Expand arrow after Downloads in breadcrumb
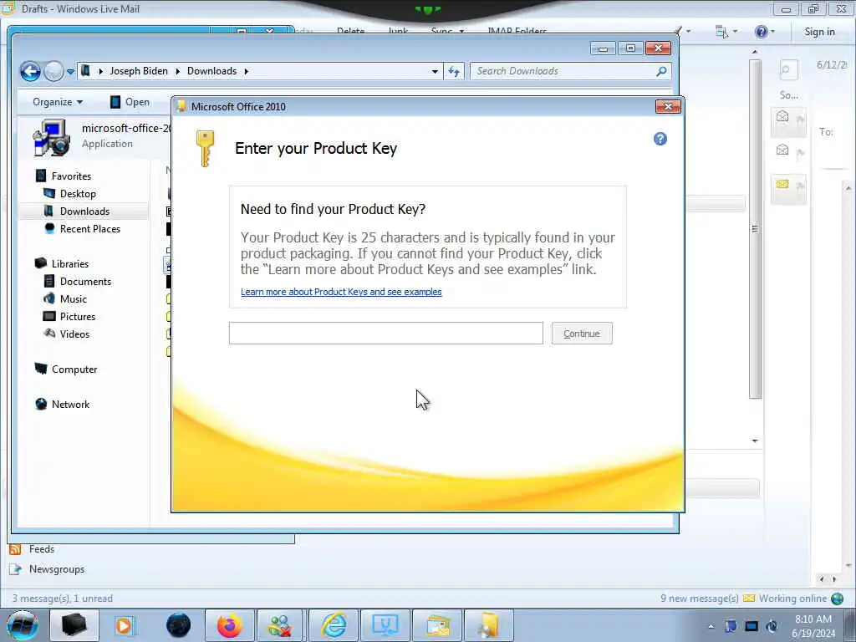 click(247, 71)
